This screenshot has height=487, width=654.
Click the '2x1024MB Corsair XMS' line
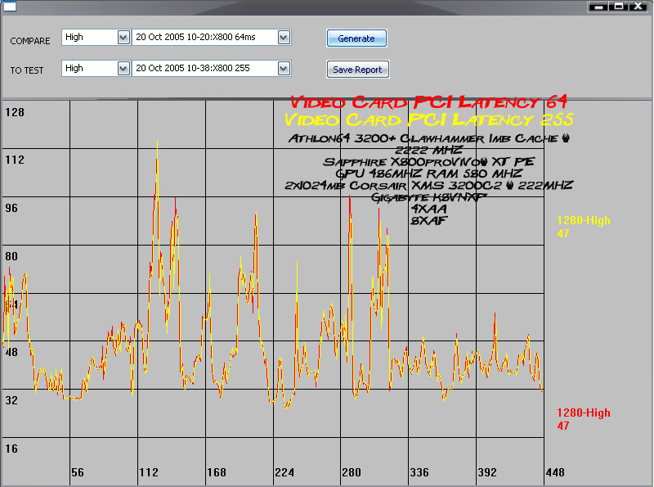[428, 185]
